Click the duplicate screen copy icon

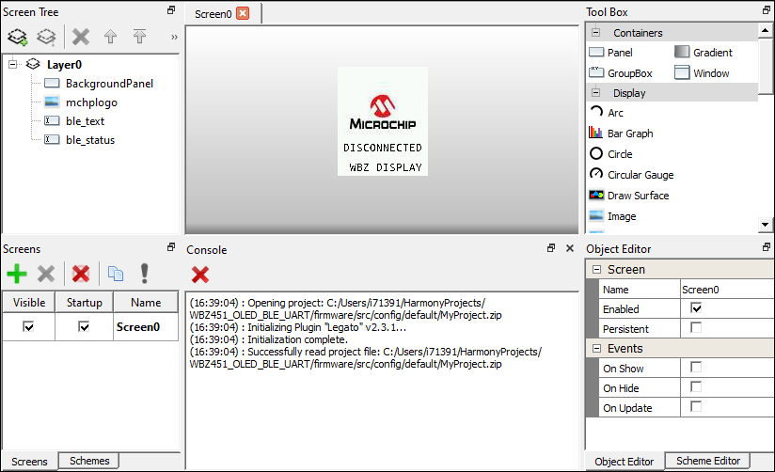point(115,274)
